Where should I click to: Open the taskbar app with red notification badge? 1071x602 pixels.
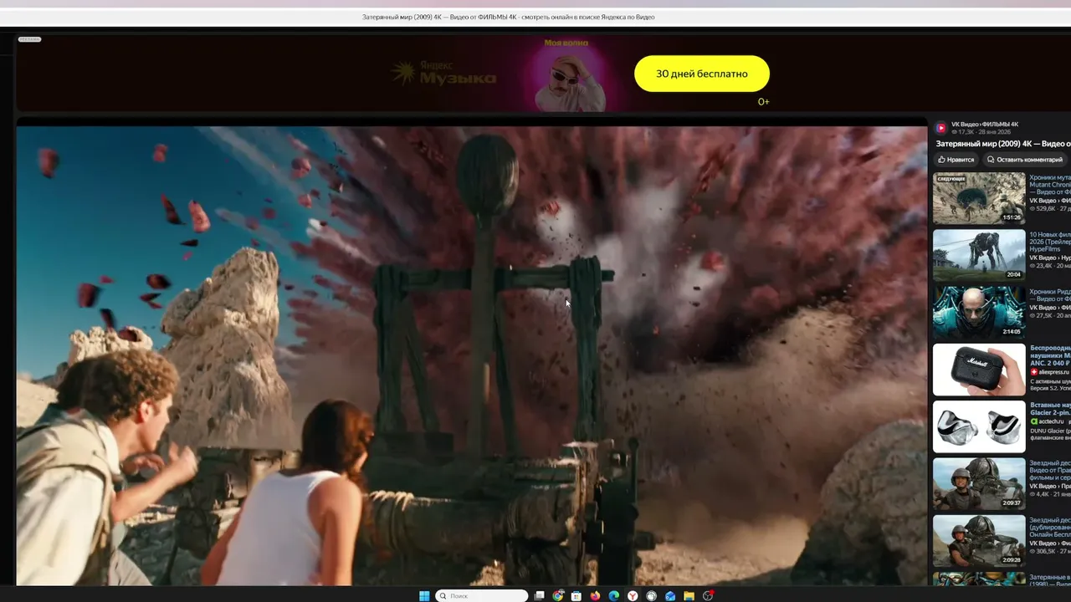tap(708, 596)
